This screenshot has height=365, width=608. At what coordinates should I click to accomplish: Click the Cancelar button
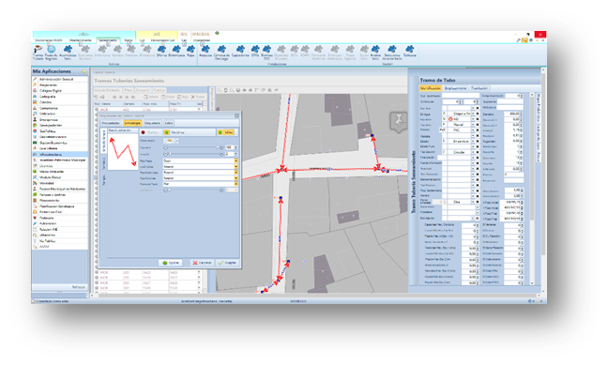click(x=202, y=263)
